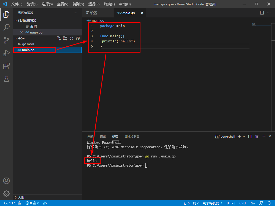Close the terminal panel
The image size is (275, 206).
tap(270, 136)
